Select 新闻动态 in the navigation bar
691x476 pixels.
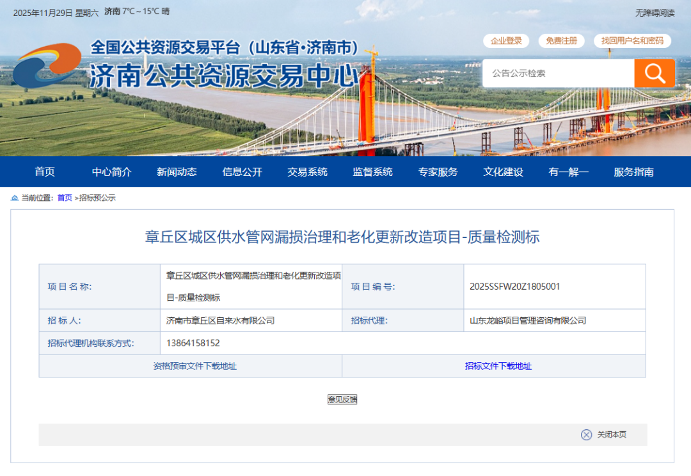pos(177,171)
